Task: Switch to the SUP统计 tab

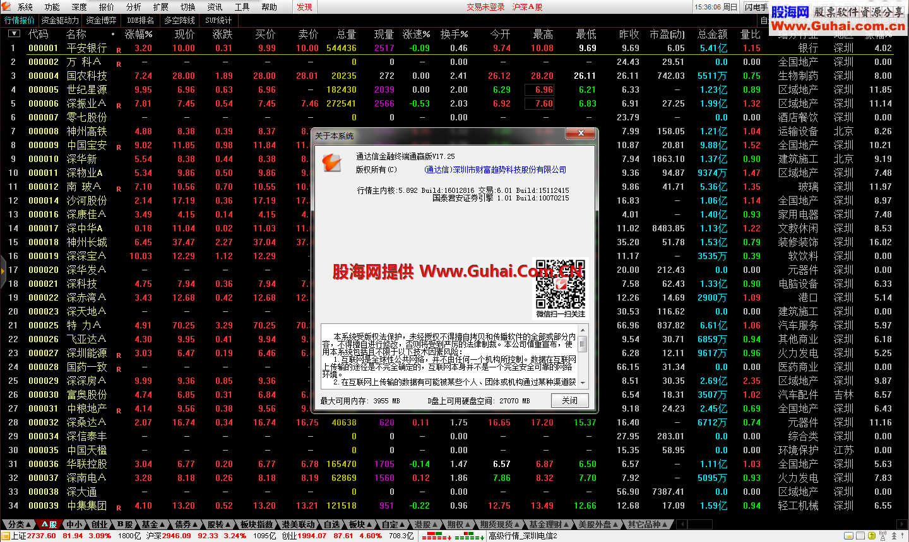Action: coord(218,20)
